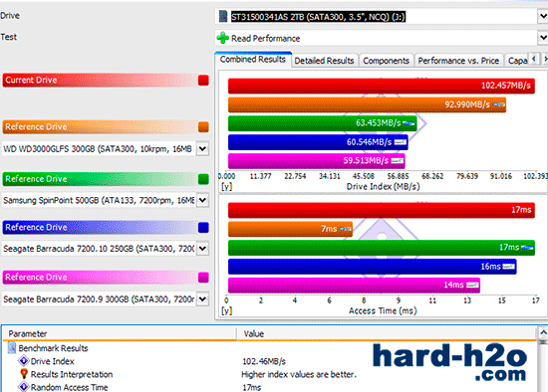
Task: Switch to the Detailed Results tab
Action: point(324,61)
